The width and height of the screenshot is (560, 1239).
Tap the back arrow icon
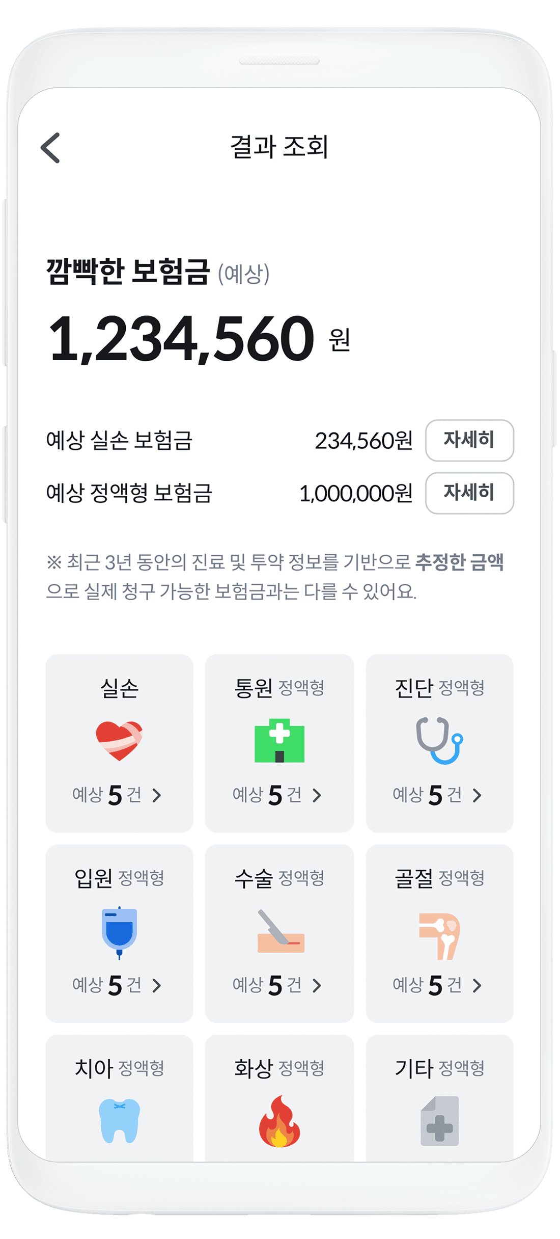pyautogui.click(x=50, y=148)
